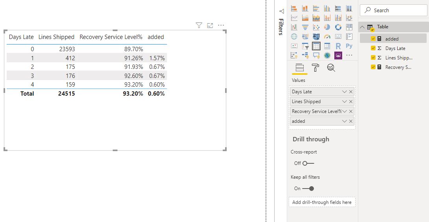The image size is (429, 222).
Task: Open more visuals ellipsis in gallery
Action: tap(349, 55)
